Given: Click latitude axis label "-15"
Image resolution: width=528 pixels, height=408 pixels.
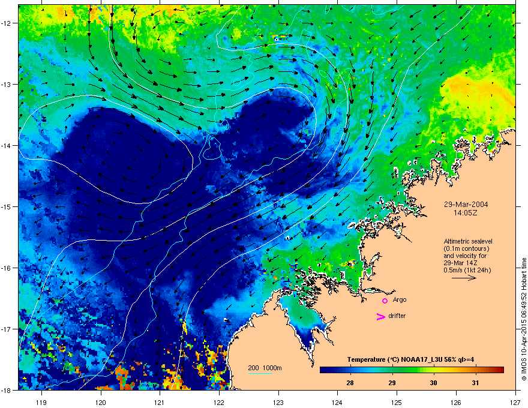Looking at the screenshot, I should pos(6,206).
